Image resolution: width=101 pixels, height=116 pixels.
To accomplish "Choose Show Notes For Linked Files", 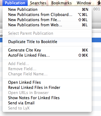I will [47, 98].
